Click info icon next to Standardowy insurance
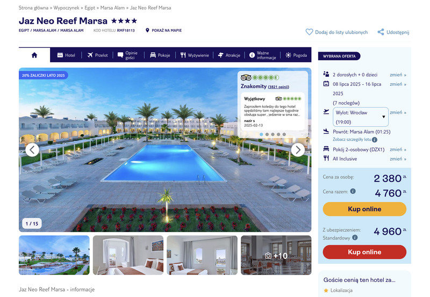Image resolution: width=430 pixels, height=297 pixels. [x=355, y=237]
